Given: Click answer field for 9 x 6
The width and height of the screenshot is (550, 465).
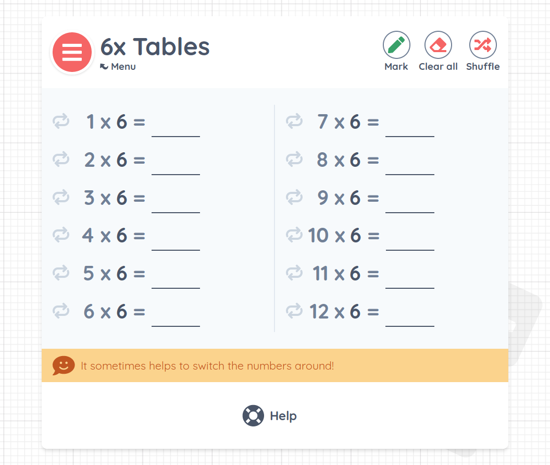Looking at the screenshot, I should point(410,200).
